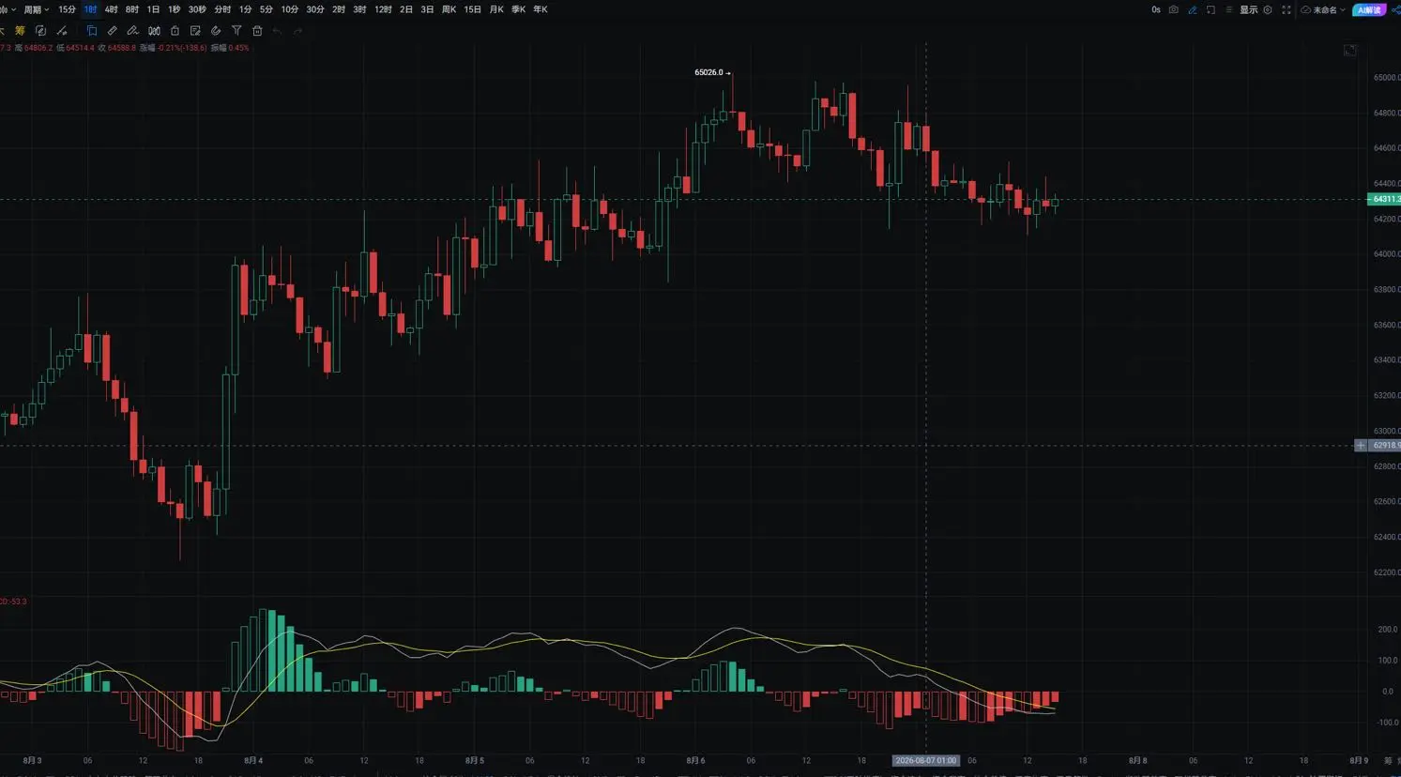
Task: Switch chart to 4时 timeframe
Action: (x=111, y=9)
